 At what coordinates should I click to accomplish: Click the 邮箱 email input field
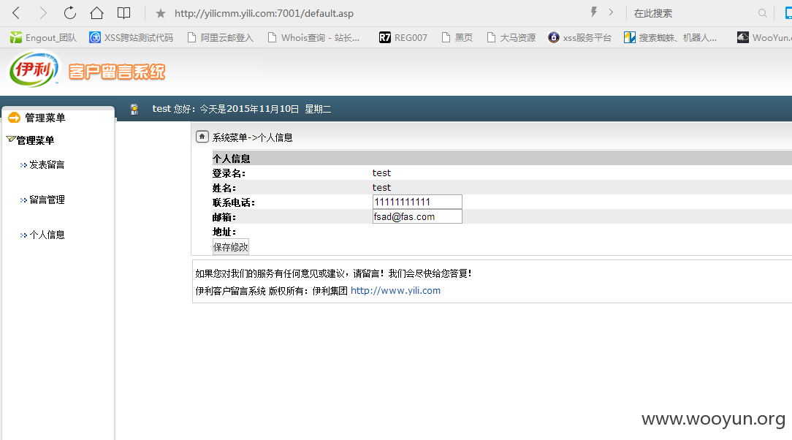point(417,216)
